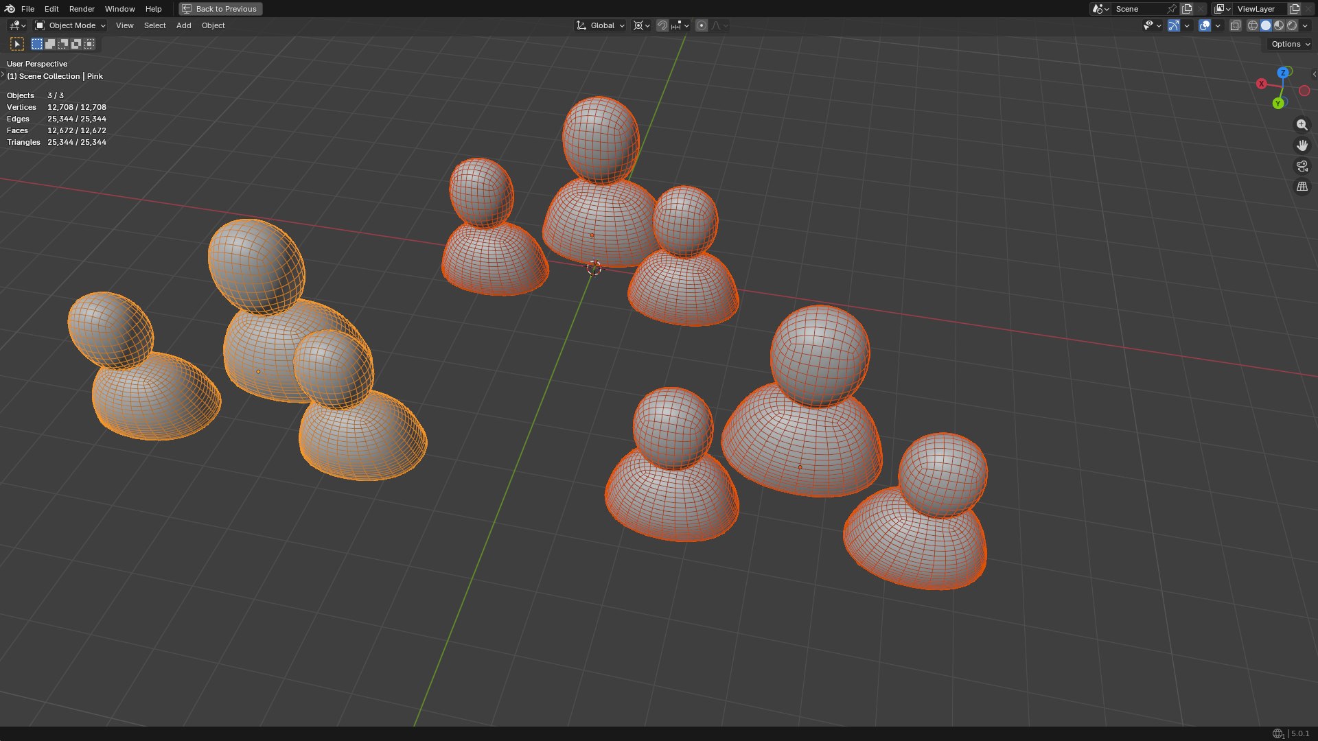Click the Z axis on navigation gizmo
The width and height of the screenshot is (1318, 741).
pyautogui.click(x=1282, y=73)
